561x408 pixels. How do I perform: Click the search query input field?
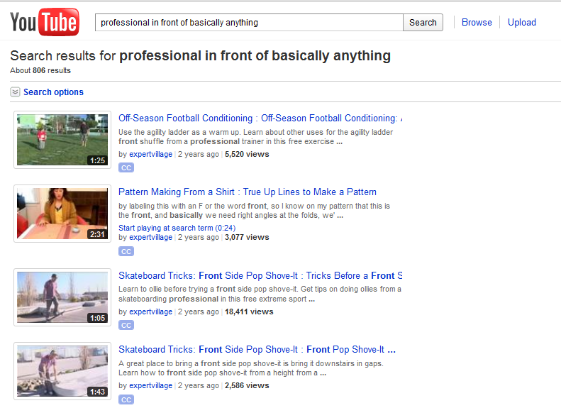249,23
